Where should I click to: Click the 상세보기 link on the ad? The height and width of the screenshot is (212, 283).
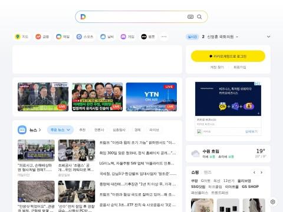point(251,131)
